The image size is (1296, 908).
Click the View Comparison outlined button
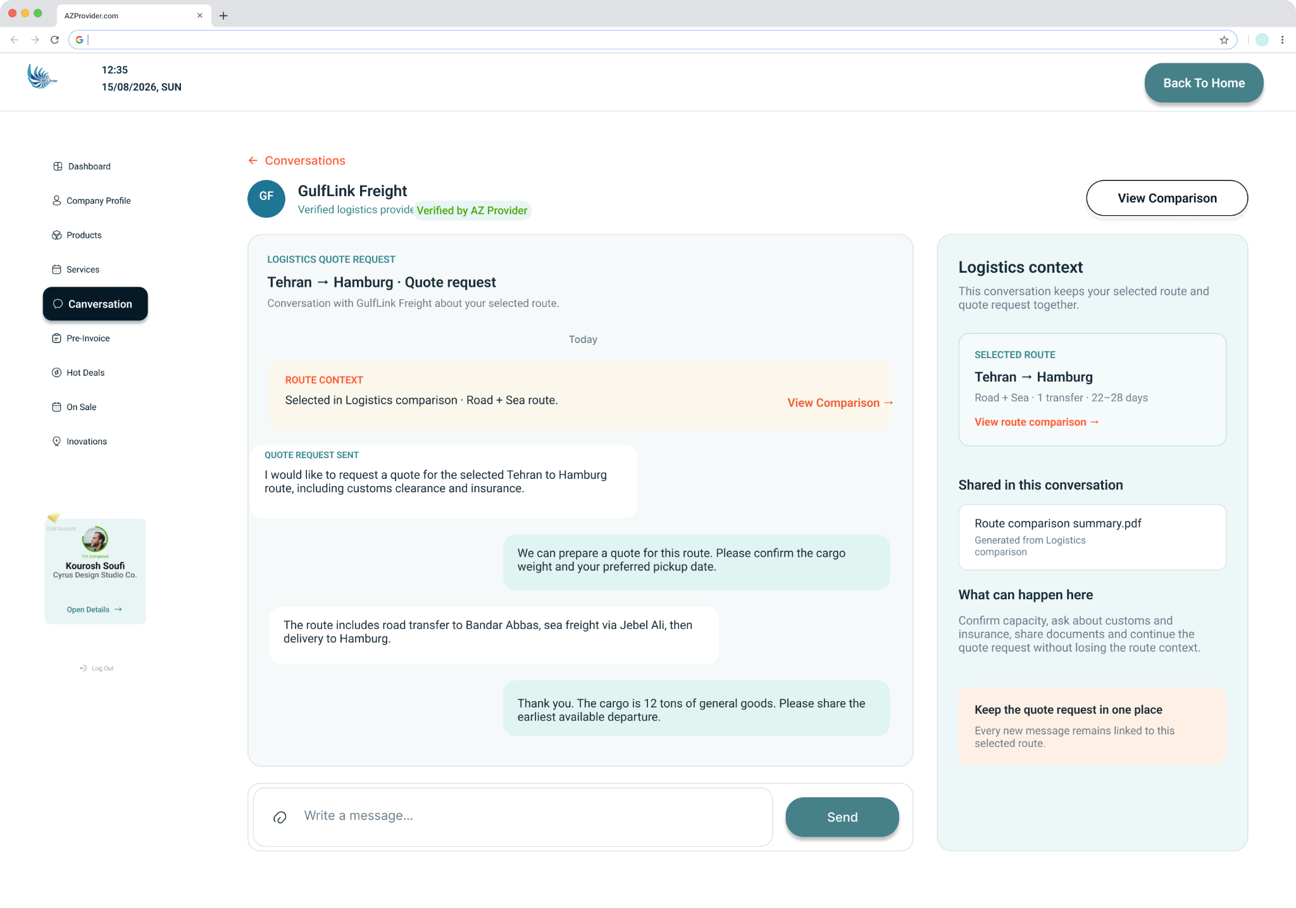click(1167, 198)
